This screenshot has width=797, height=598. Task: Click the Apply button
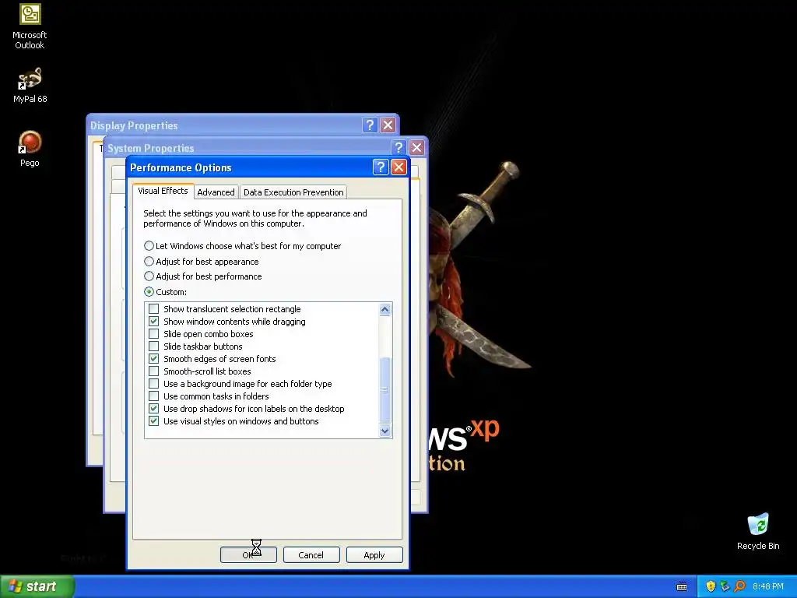click(374, 554)
